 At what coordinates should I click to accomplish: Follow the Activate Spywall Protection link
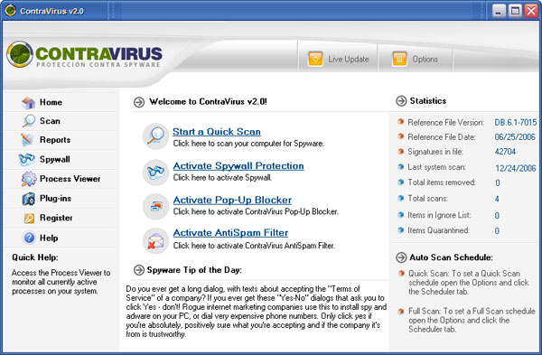pos(238,166)
